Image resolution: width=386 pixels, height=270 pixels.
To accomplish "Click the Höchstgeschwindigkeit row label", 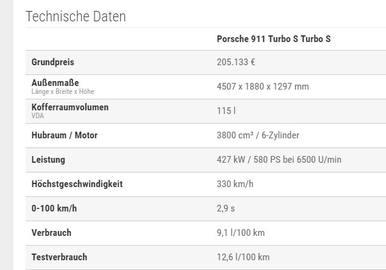I will (77, 184).
